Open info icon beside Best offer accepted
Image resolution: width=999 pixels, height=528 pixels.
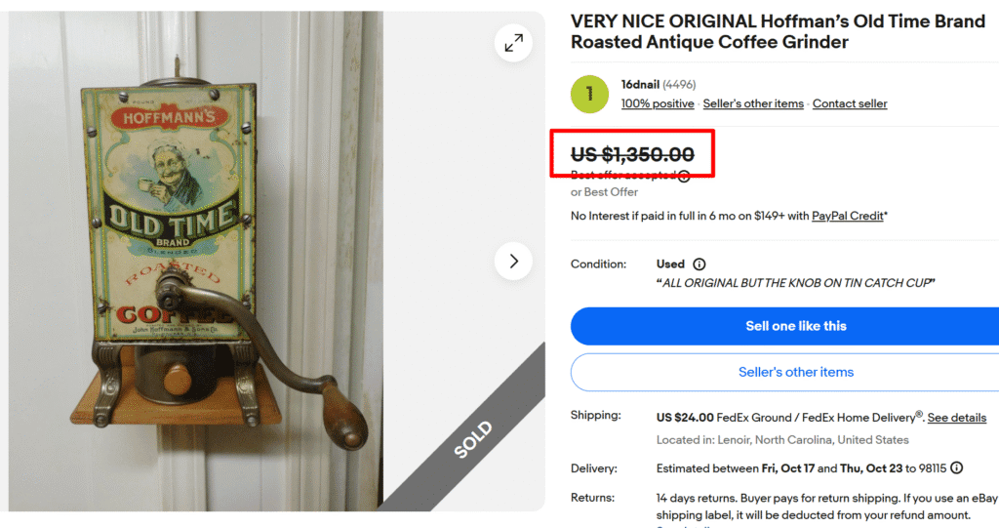click(x=684, y=177)
